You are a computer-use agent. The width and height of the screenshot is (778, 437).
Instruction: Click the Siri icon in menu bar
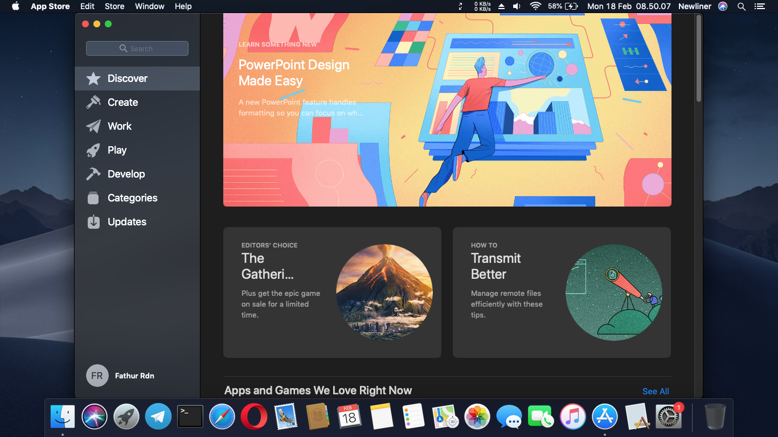[x=723, y=6]
